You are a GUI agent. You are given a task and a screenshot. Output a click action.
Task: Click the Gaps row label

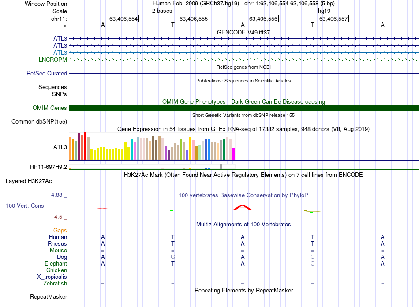tap(60, 230)
